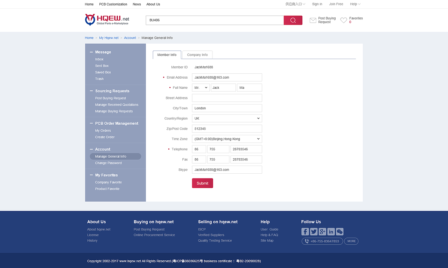Open About hqew.net footer link
The image size is (448, 268).
(99, 230)
